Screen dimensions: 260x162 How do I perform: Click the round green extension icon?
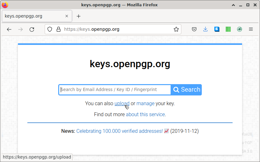tap(240, 29)
